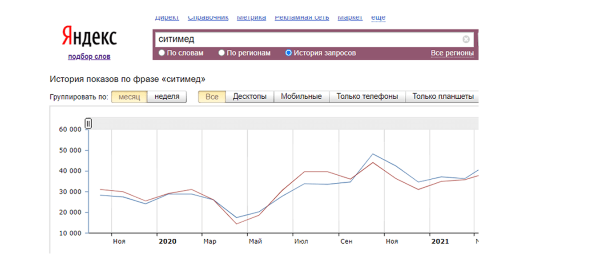This screenshot has width=596, height=265.
Task: Open the Все регионы region selector
Action: tap(452, 53)
